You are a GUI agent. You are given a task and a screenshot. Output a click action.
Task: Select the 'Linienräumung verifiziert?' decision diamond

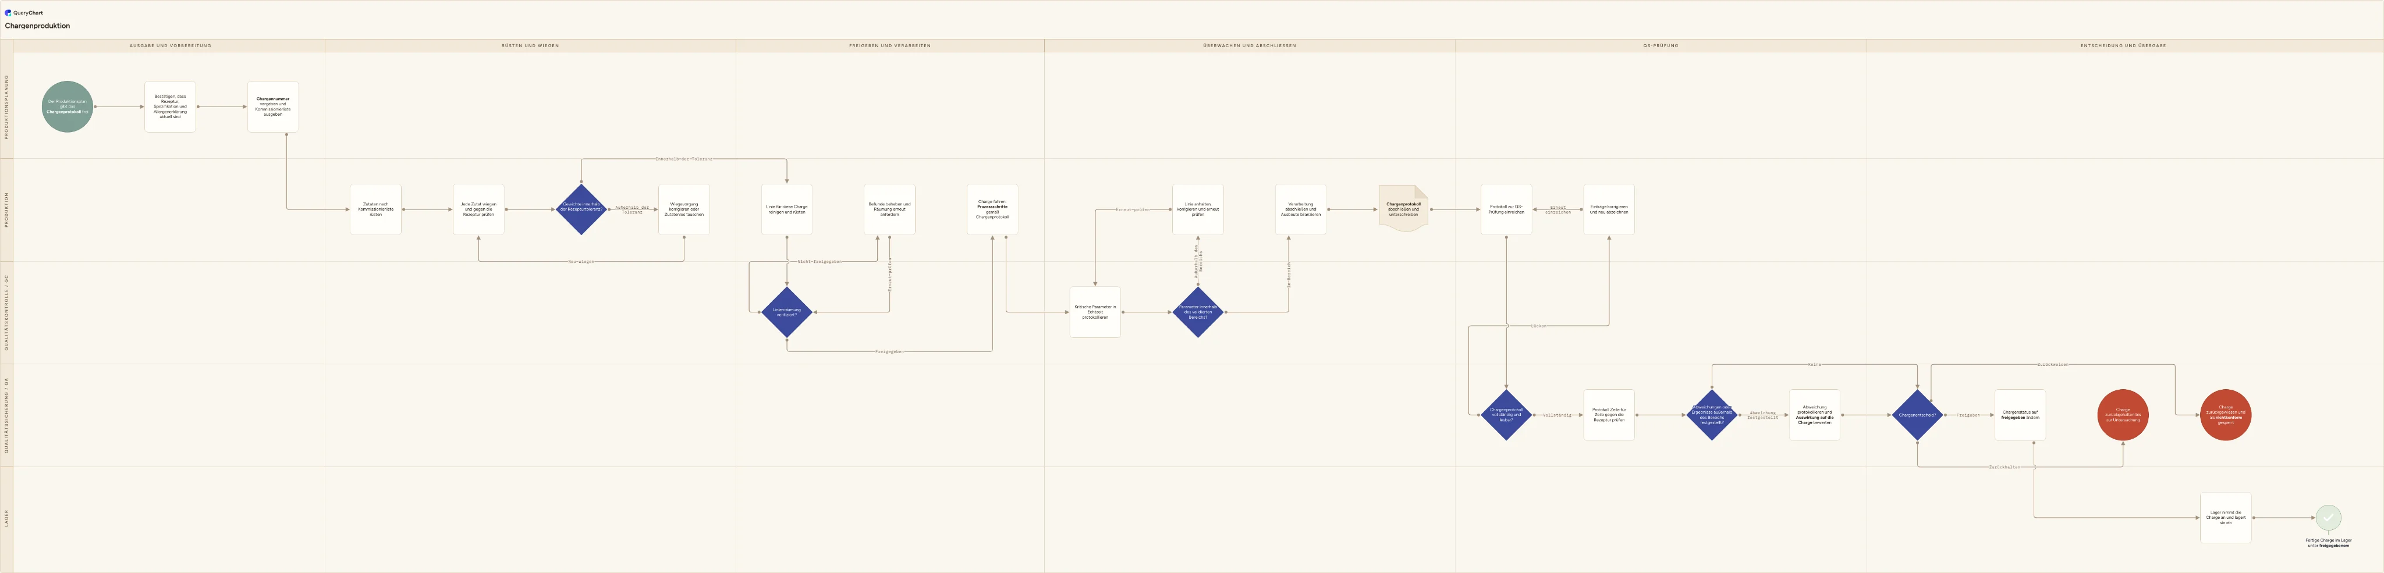[x=787, y=312]
